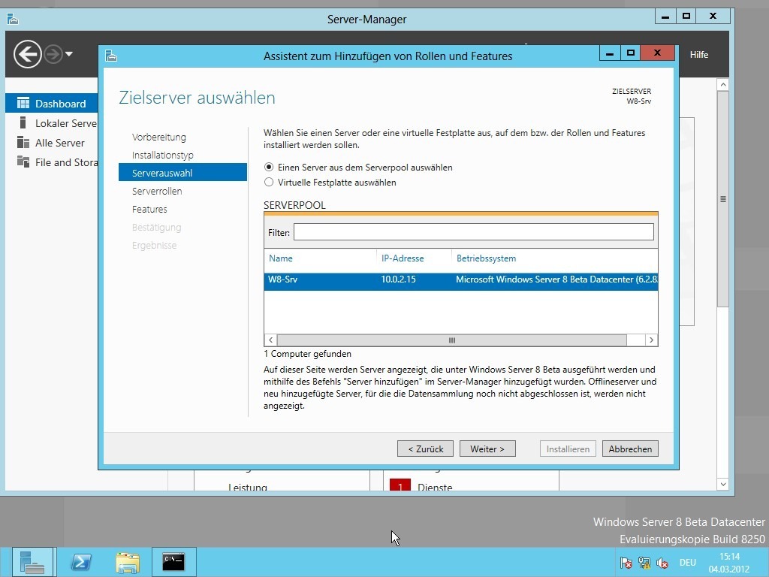This screenshot has height=577, width=769.
Task: Click the Weiter button
Action: (487, 449)
